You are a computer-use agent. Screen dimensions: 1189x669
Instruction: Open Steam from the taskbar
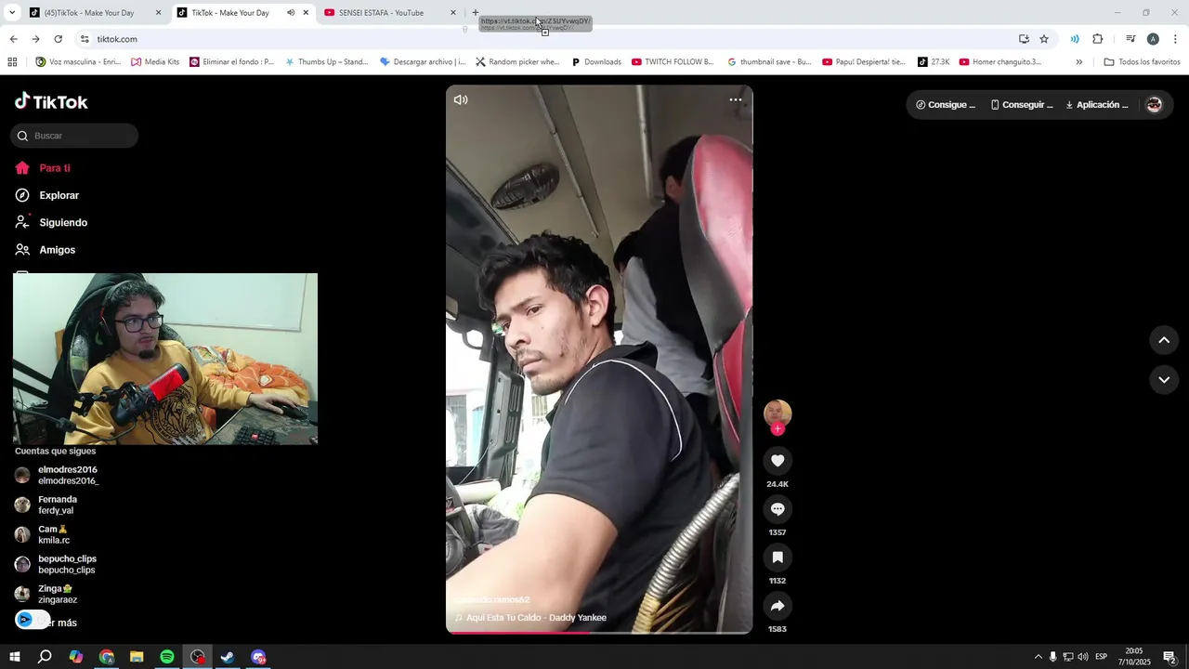tap(228, 657)
